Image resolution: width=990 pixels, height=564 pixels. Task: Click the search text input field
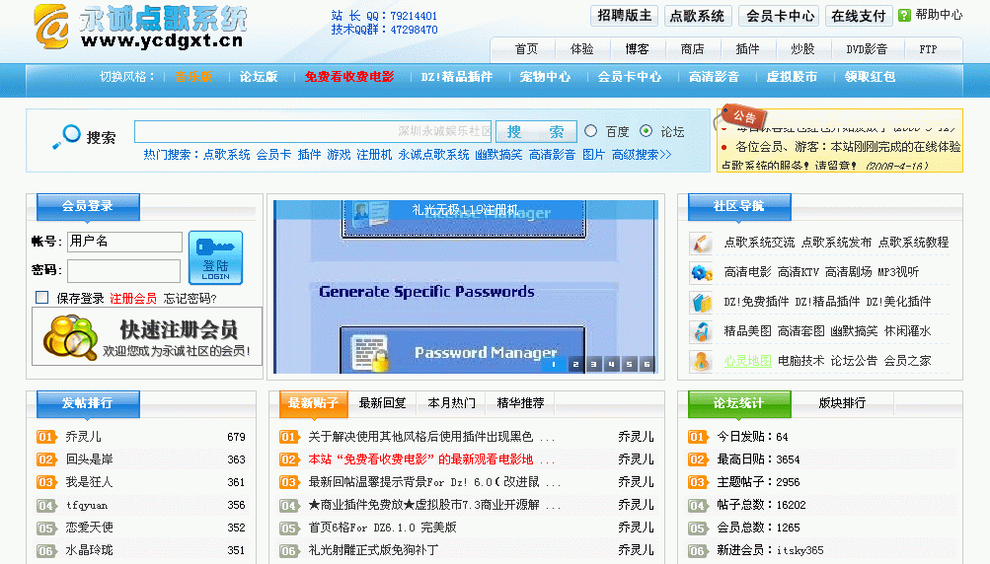pyautogui.click(x=314, y=131)
